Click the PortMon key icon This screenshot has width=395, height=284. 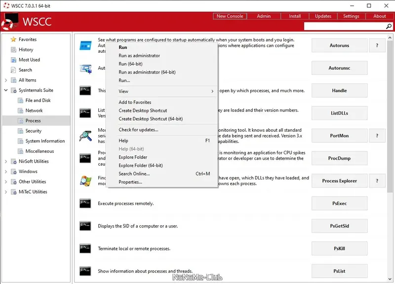pyautogui.click(x=85, y=136)
